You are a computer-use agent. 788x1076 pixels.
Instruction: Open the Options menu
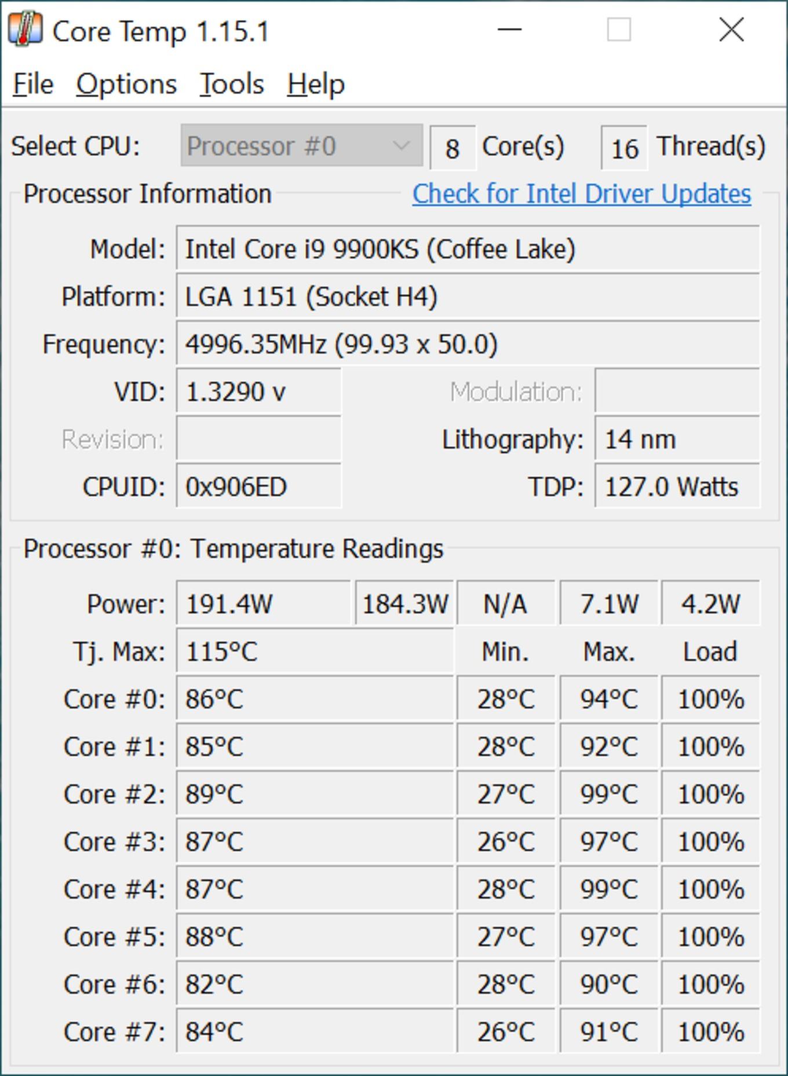(x=126, y=85)
